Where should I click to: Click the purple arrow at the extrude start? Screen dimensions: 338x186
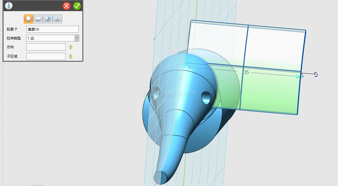(x=190, y=67)
